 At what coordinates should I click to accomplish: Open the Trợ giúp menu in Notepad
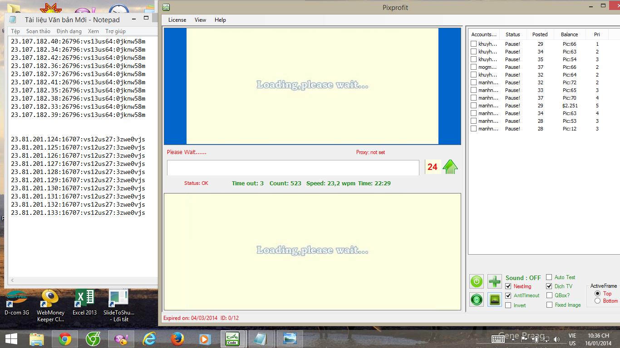[x=116, y=31]
